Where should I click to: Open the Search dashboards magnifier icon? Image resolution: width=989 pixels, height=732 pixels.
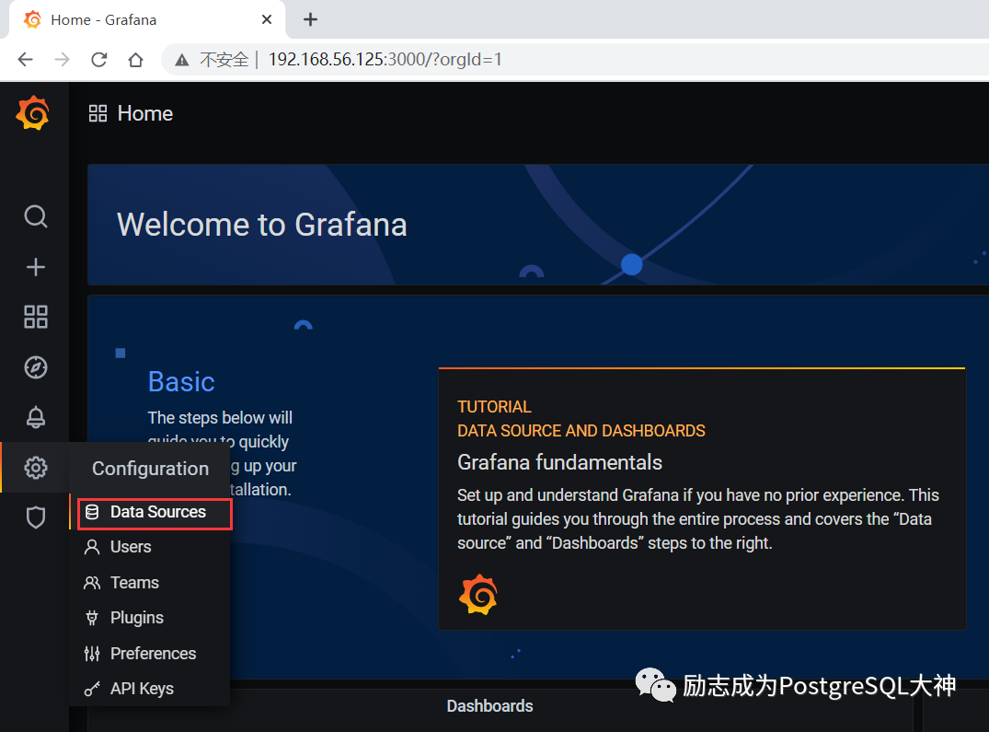coord(35,216)
